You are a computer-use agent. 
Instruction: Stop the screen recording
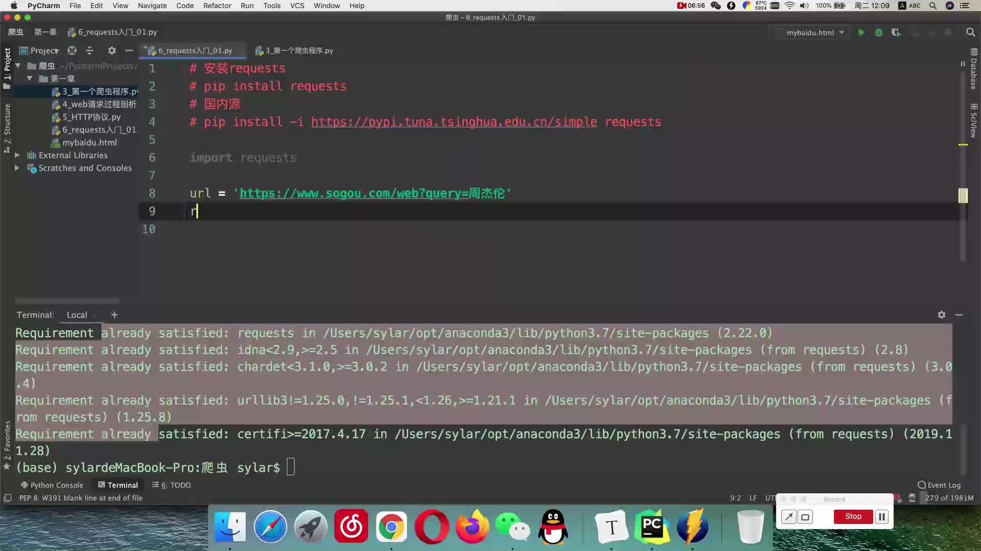pos(853,517)
